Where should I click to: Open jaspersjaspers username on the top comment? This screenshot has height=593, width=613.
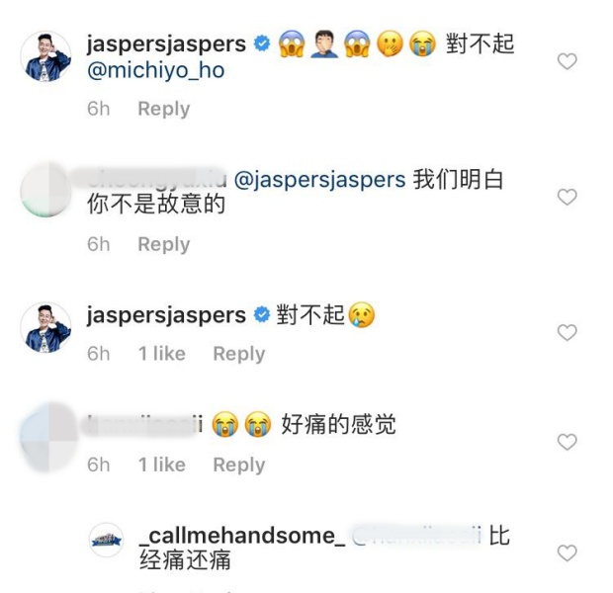tap(166, 44)
